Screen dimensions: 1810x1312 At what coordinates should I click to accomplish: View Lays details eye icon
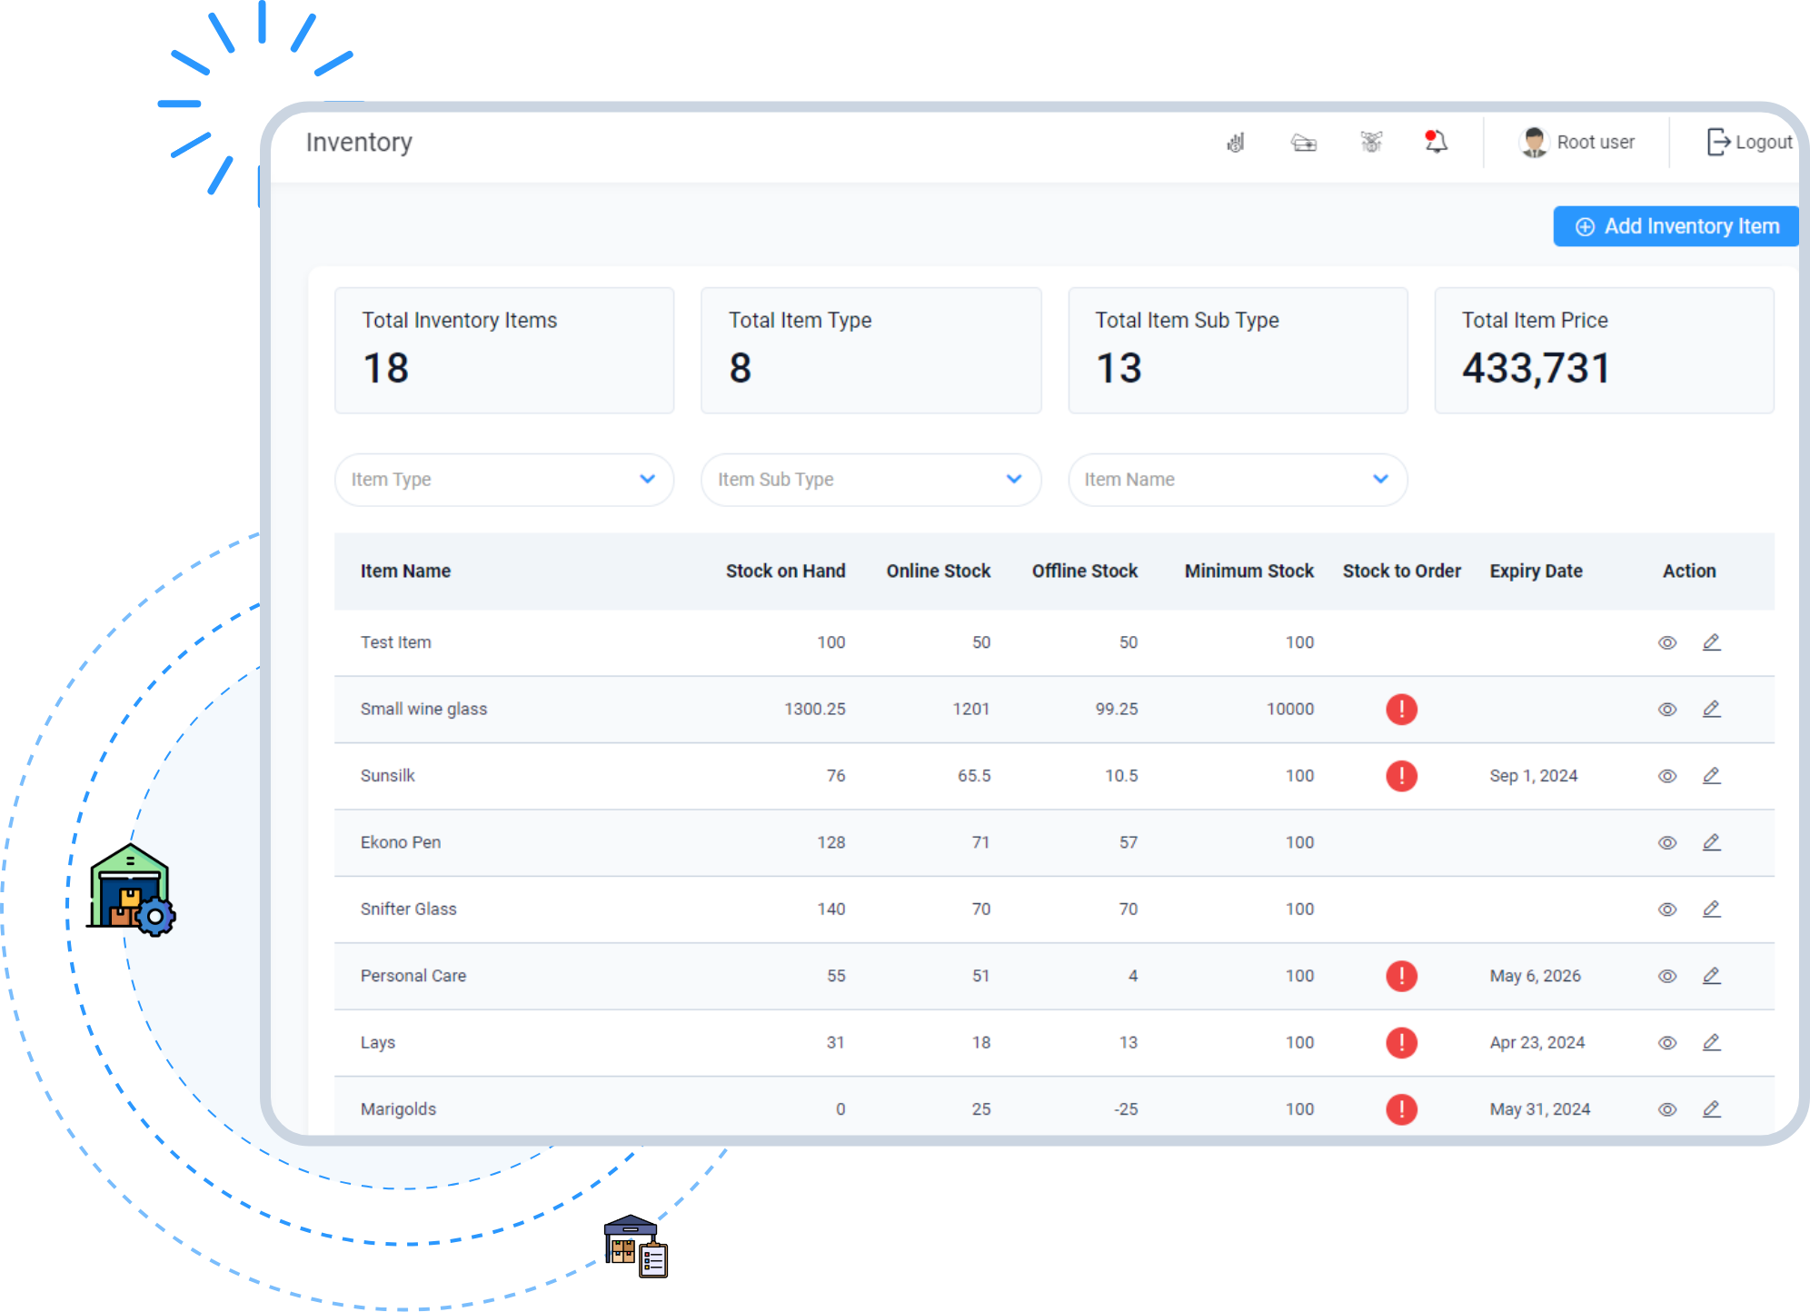[x=1667, y=1043]
